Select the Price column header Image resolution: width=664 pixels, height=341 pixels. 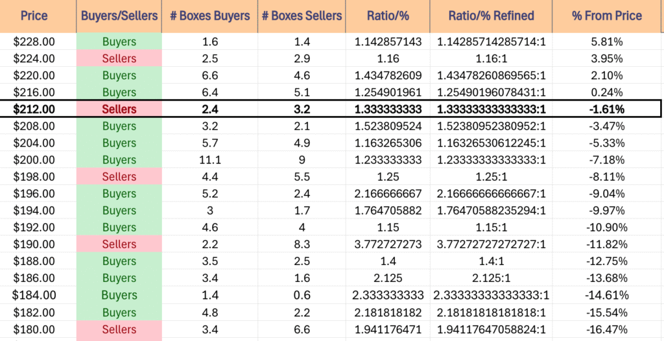coord(34,16)
